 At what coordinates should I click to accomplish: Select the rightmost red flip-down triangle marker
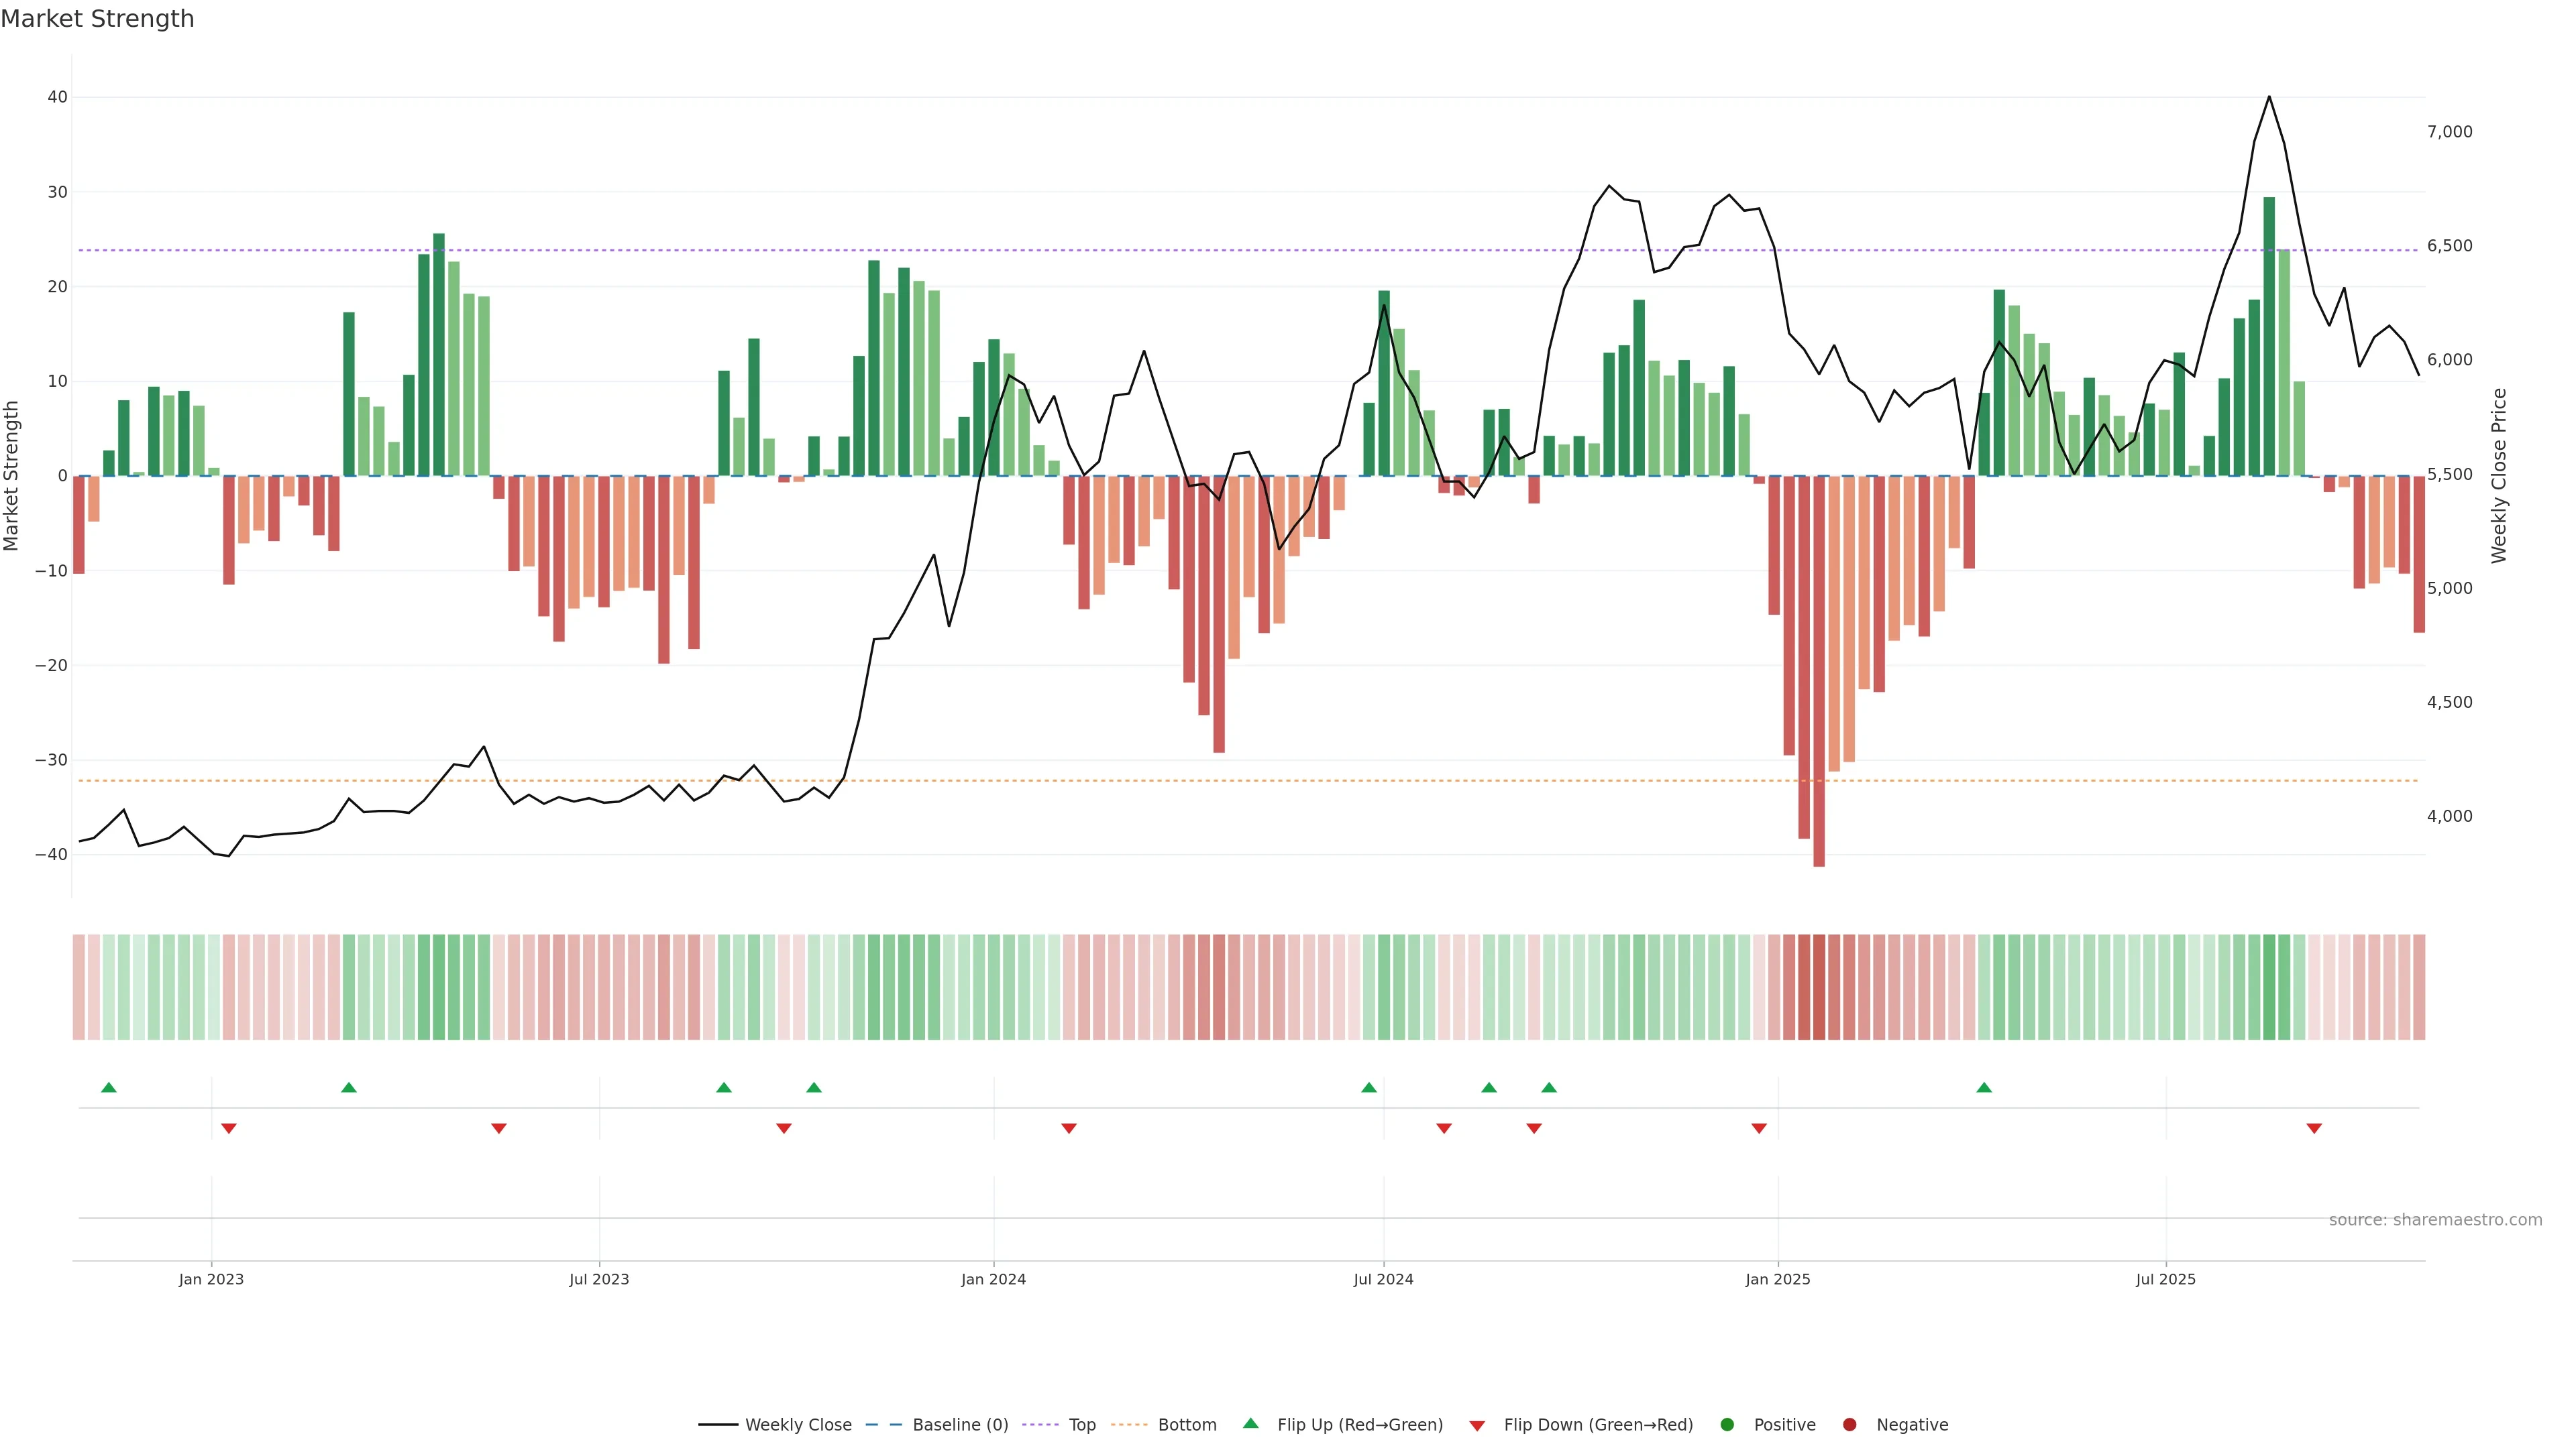click(2314, 1128)
